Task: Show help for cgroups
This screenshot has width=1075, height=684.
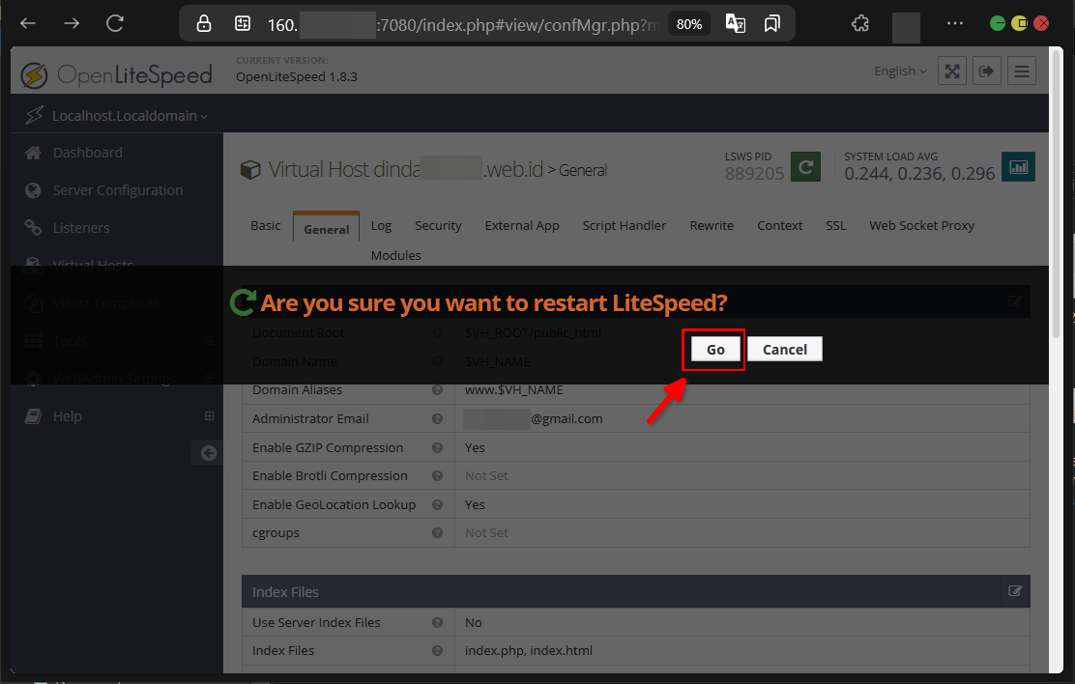Action: coord(437,532)
